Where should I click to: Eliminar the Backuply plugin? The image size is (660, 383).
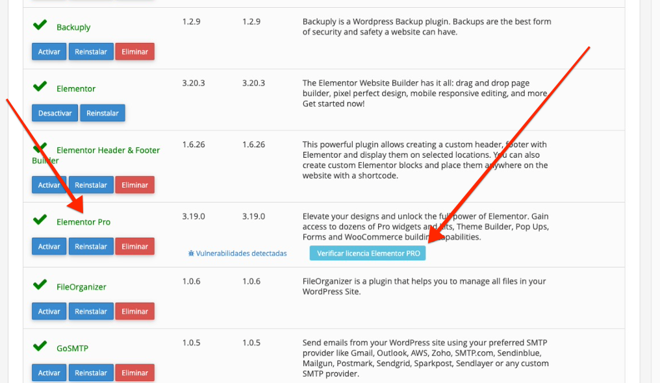134,52
